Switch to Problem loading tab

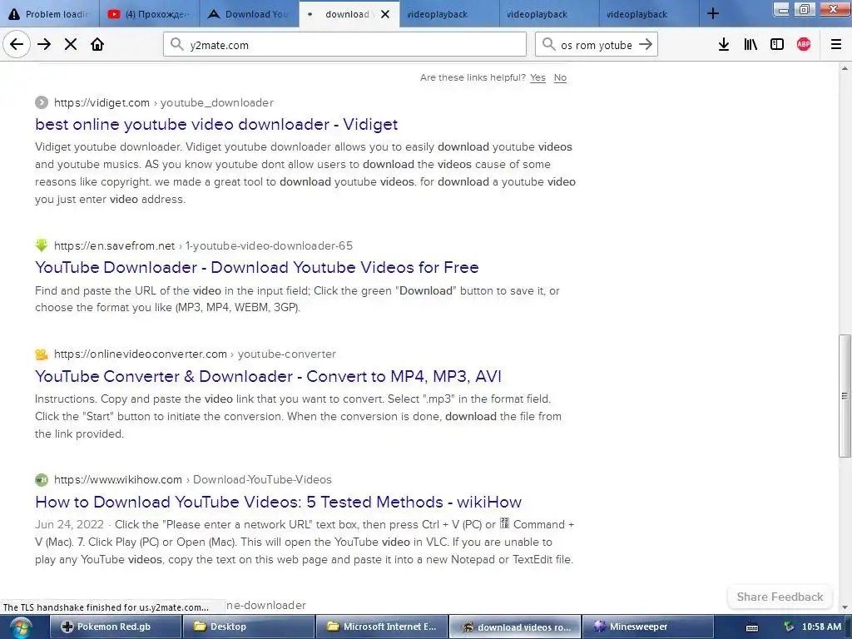coord(50,13)
